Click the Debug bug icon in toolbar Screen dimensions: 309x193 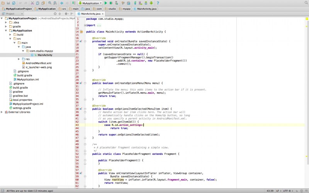click(x=111, y=3)
